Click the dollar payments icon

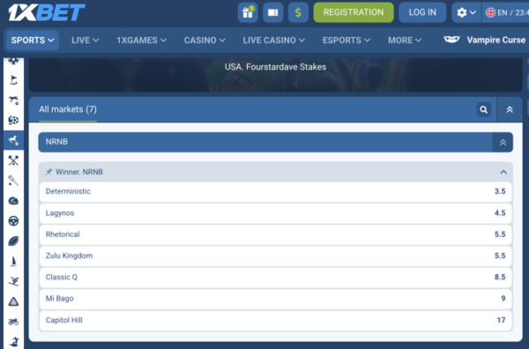point(298,12)
